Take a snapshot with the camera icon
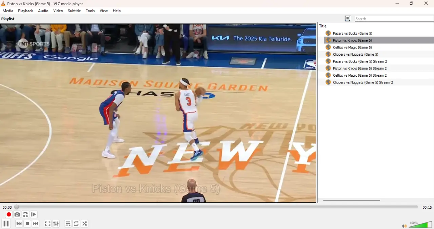This screenshot has width=434, height=229. [17, 214]
